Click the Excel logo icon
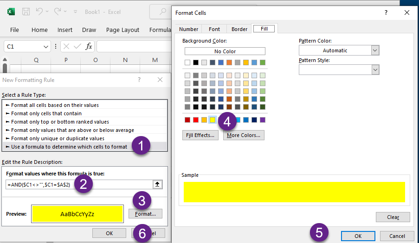419x243 pixels. pos(11,12)
